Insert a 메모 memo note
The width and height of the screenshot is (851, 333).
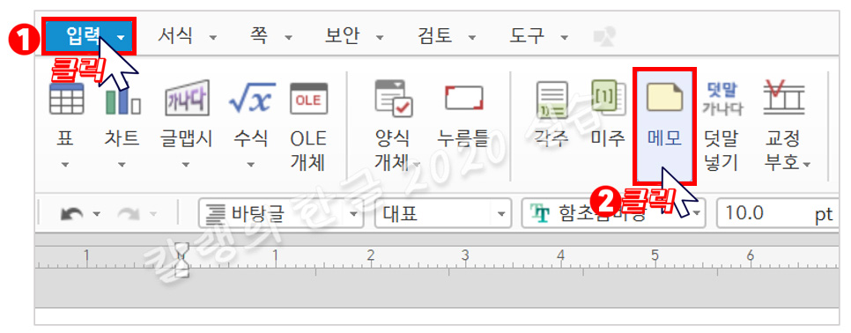tap(664, 125)
